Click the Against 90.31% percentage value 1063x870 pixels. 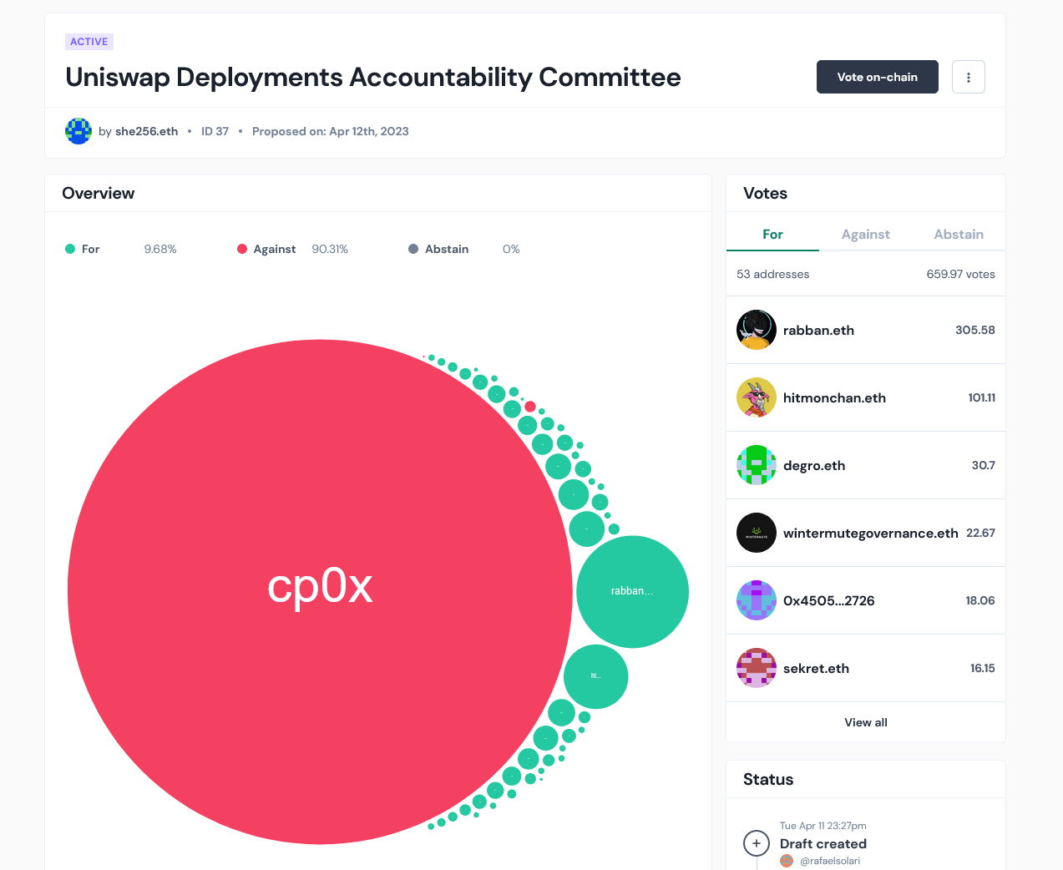[330, 249]
